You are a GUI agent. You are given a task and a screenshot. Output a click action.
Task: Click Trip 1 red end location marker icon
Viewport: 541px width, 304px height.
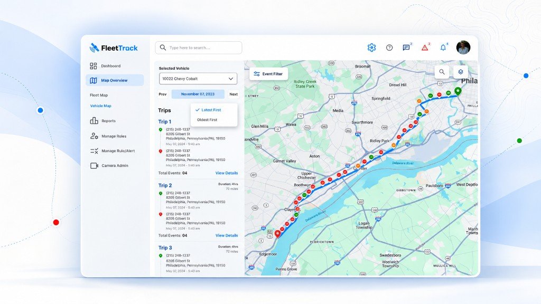click(x=161, y=151)
